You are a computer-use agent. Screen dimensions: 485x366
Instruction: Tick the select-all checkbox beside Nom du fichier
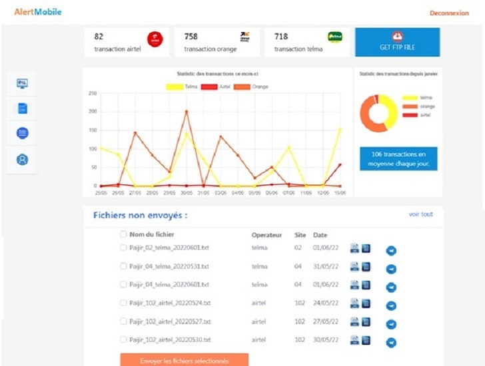click(123, 234)
